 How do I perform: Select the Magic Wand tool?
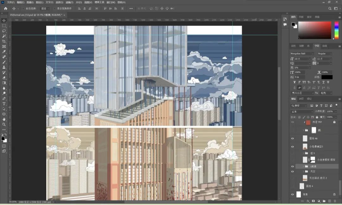click(4, 36)
